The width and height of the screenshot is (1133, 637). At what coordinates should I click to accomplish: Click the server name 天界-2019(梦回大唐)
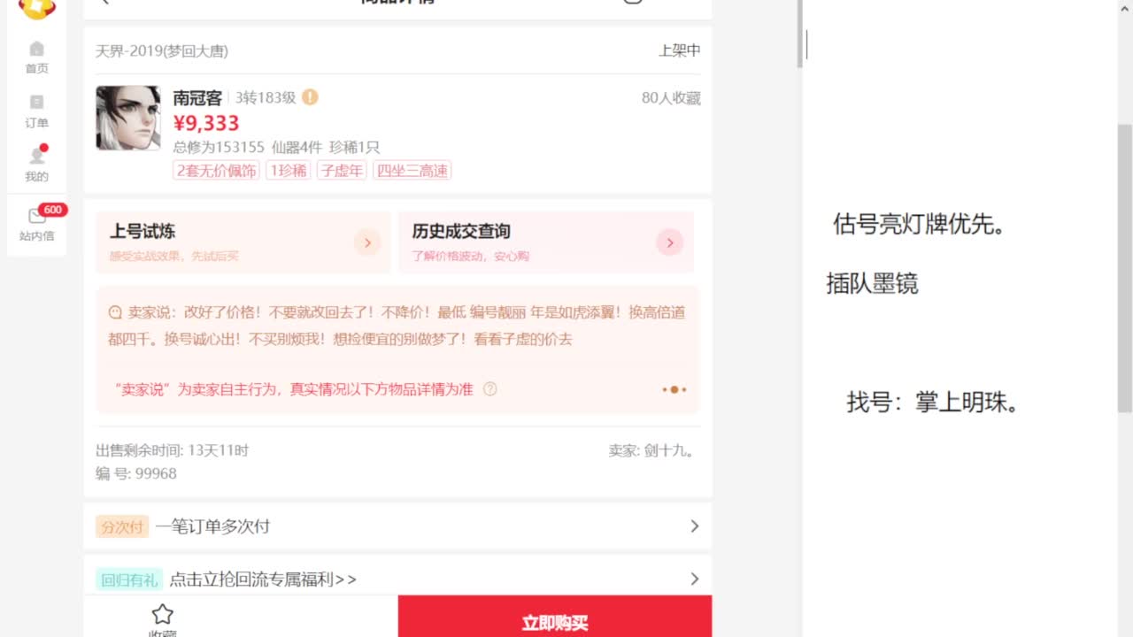click(x=162, y=51)
